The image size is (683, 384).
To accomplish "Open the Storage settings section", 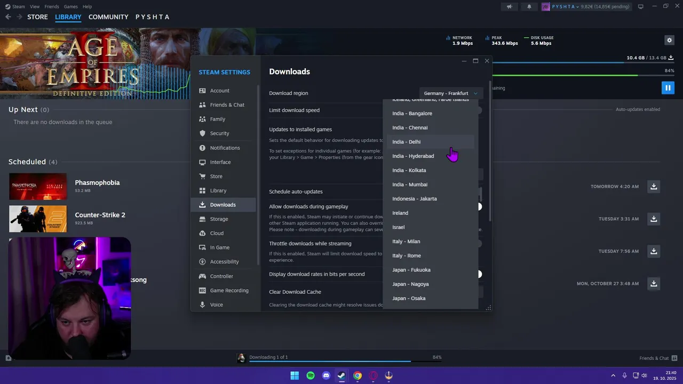I will pyautogui.click(x=223, y=219).
